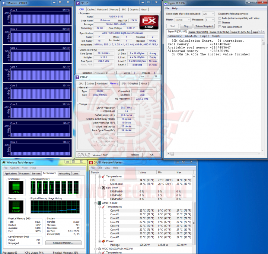This screenshot has width=268, height=254.
Task: Collapse the AMD FX-8150 tree node
Action: click(96, 203)
